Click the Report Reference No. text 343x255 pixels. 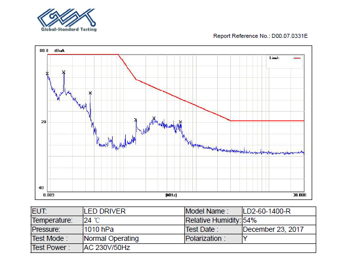(260, 36)
